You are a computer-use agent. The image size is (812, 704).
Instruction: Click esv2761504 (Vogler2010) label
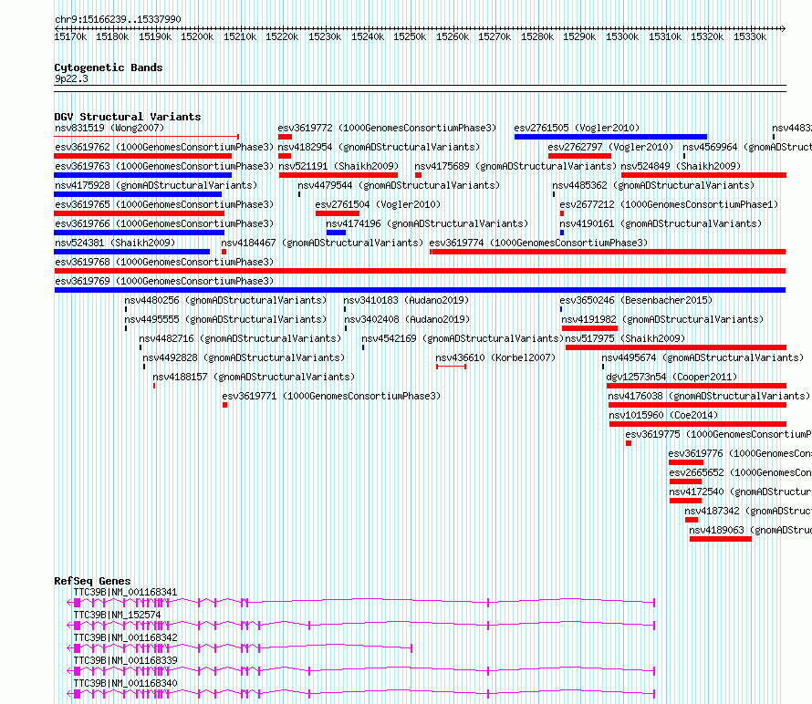point(378,204)
